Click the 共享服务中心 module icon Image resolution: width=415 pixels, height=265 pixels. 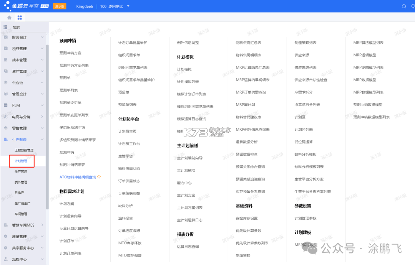pos(5,248)
